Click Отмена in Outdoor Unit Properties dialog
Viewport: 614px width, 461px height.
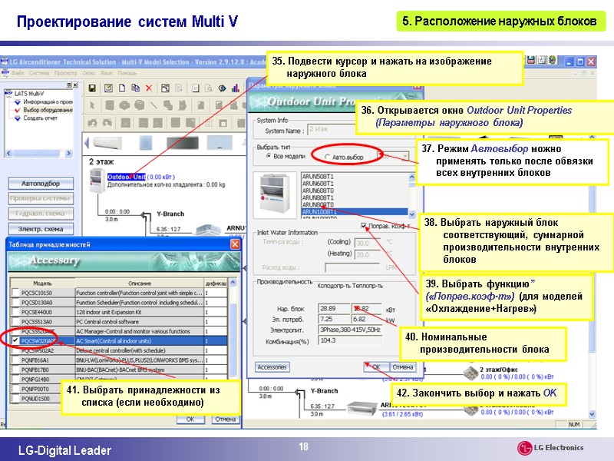click(x=402, y=367)
